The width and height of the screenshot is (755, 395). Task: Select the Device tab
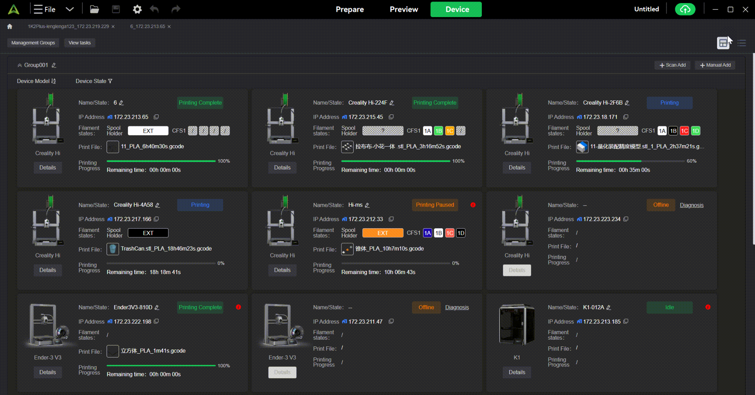coord(456,9)
